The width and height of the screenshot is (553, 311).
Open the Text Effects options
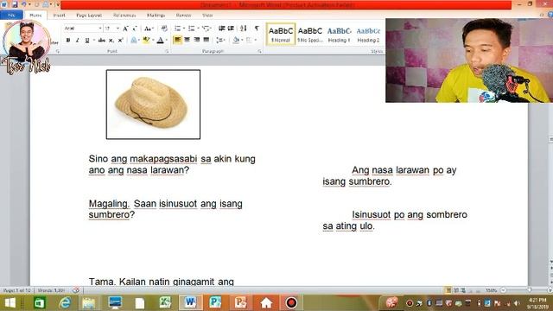pyautogui.click(x=134, y=41)
